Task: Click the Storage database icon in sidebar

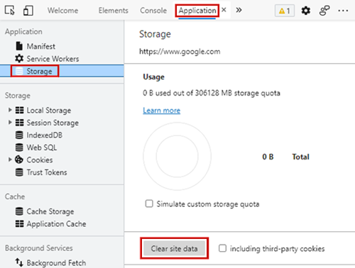Action: [x=19, y=71]
